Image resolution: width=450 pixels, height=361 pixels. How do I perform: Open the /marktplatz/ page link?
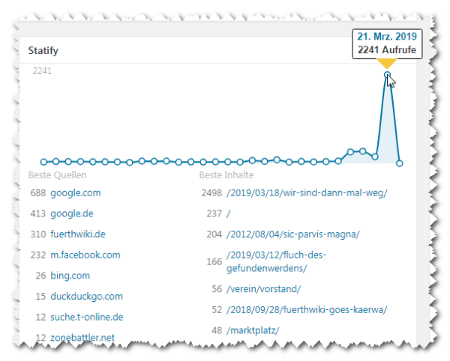pos(253,330)
